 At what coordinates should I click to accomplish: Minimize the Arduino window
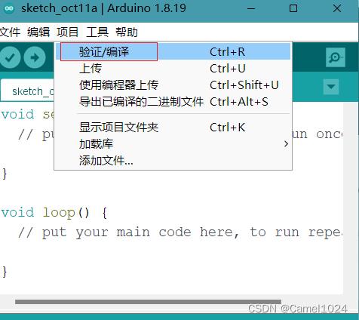tap(251, 8)
